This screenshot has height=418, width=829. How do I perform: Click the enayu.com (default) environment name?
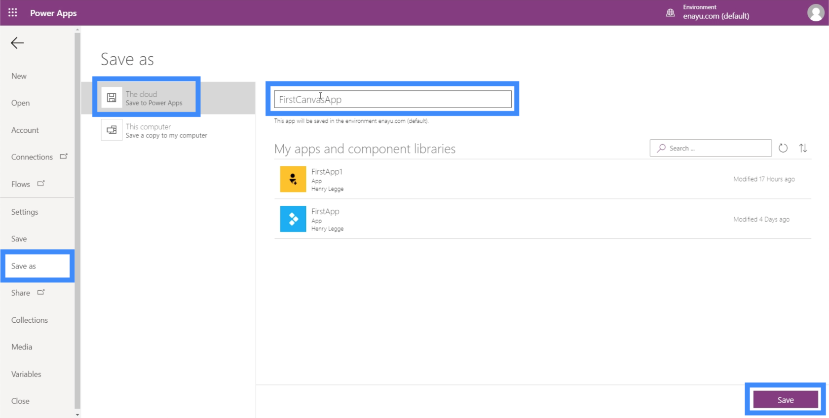pyautogui.click(x=716, y=16)
